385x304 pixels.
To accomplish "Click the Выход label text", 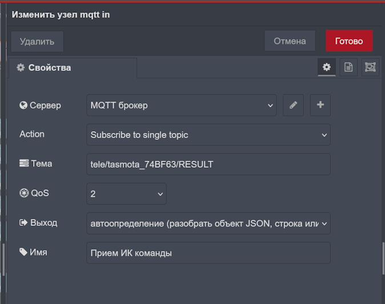I will click(x=44, y=222).
